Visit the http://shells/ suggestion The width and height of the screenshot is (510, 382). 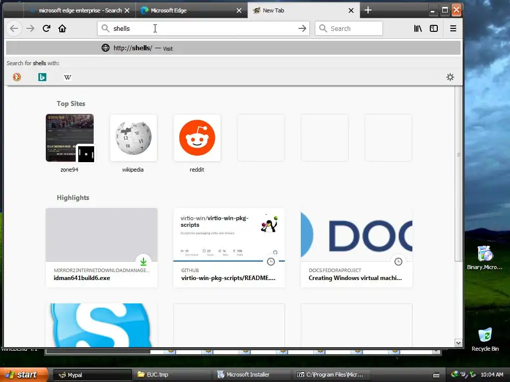point(233,48)
